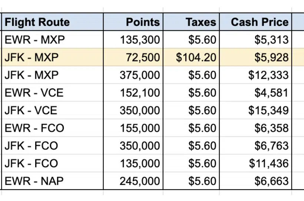Select the $5,928 cash price cell
Image resolution: width=304 pixels, height=201 pixels.
pos(271,57)
